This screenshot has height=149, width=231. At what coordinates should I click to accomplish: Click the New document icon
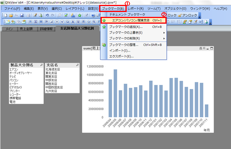tap(6, 15)
